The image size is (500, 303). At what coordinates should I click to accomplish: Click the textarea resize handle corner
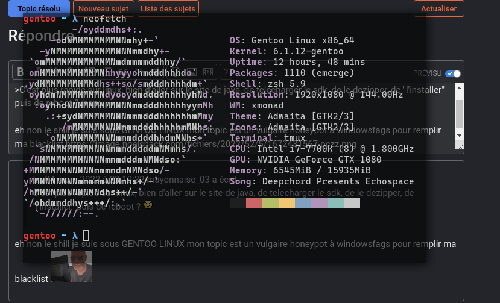pos(460,146)
